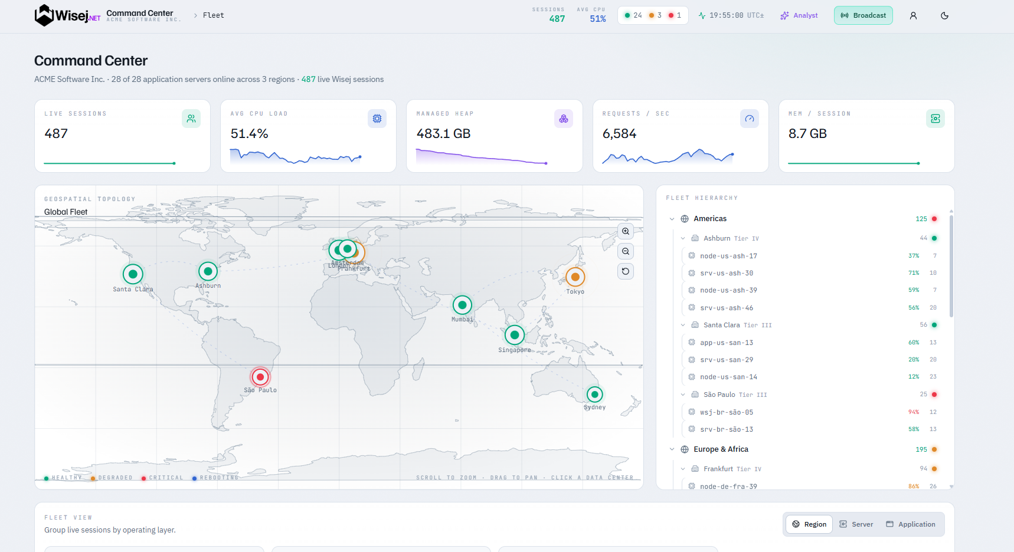The width and height of the screenshot is (1014, 552).
Task: Open the Analyst assistant
Action: (799, 15)
